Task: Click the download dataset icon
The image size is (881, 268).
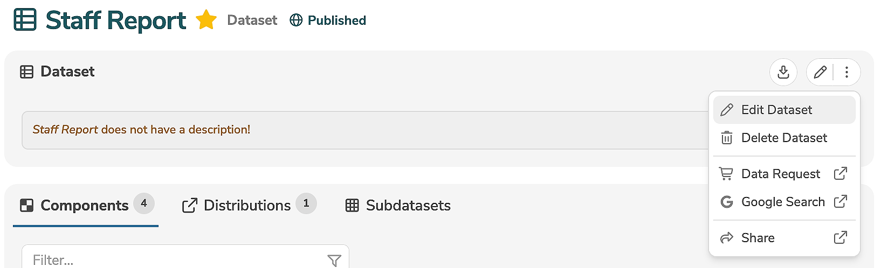Action: click(x=783, y=72)
